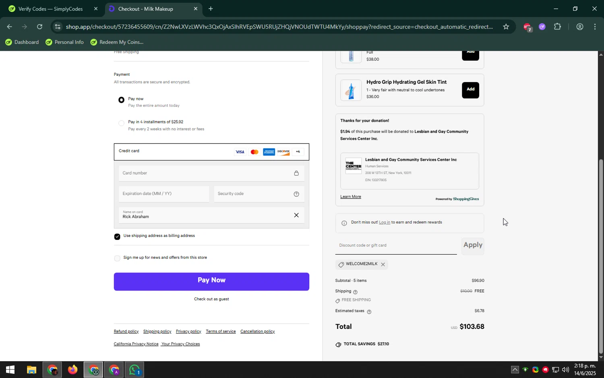Click Check out as guest
Image resolution: width=604 pixels, height=378 pixels.
211,299
